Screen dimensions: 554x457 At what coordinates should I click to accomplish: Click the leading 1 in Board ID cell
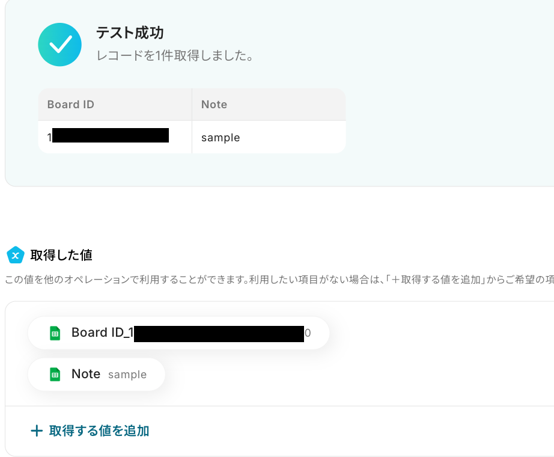click(49, 138)
